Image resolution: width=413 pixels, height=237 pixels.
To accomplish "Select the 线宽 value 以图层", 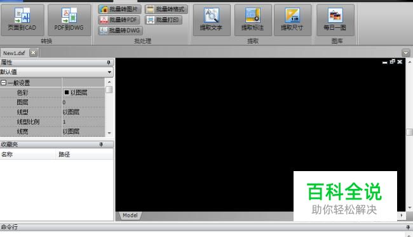I will pyautogui.click(x=83, y=131).
